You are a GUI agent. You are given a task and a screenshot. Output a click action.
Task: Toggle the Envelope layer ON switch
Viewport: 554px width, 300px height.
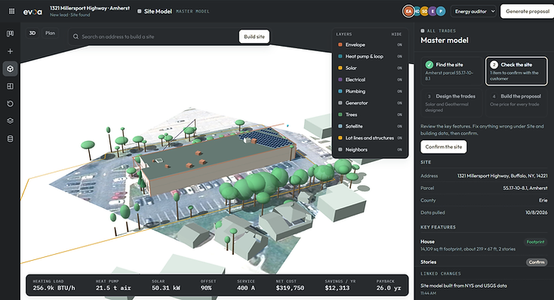399,44
